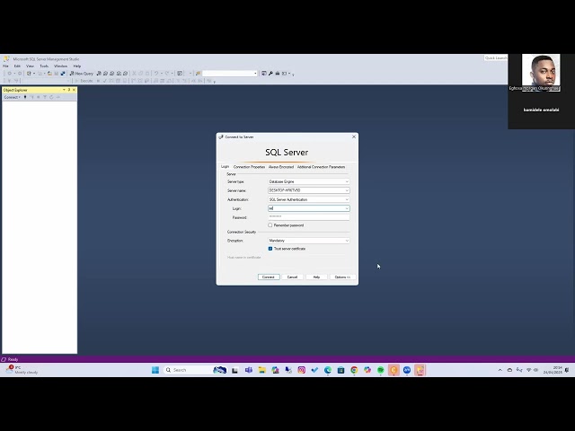This screenshot has height=431, width=575.
Task: Open the Edit menu
Action: 17,66
